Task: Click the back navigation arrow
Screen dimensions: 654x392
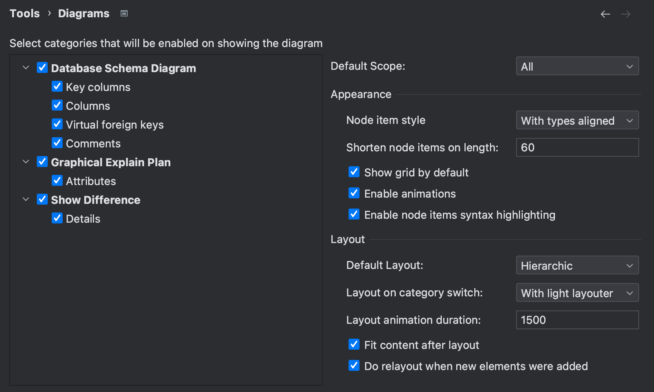Action: [605, 14]
